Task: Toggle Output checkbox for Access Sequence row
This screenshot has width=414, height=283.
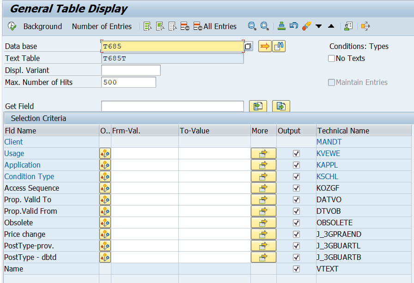Action: click(x=296, y=188)
